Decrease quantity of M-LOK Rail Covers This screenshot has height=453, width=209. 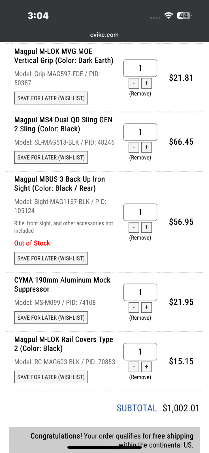click(x=134, y=367)
